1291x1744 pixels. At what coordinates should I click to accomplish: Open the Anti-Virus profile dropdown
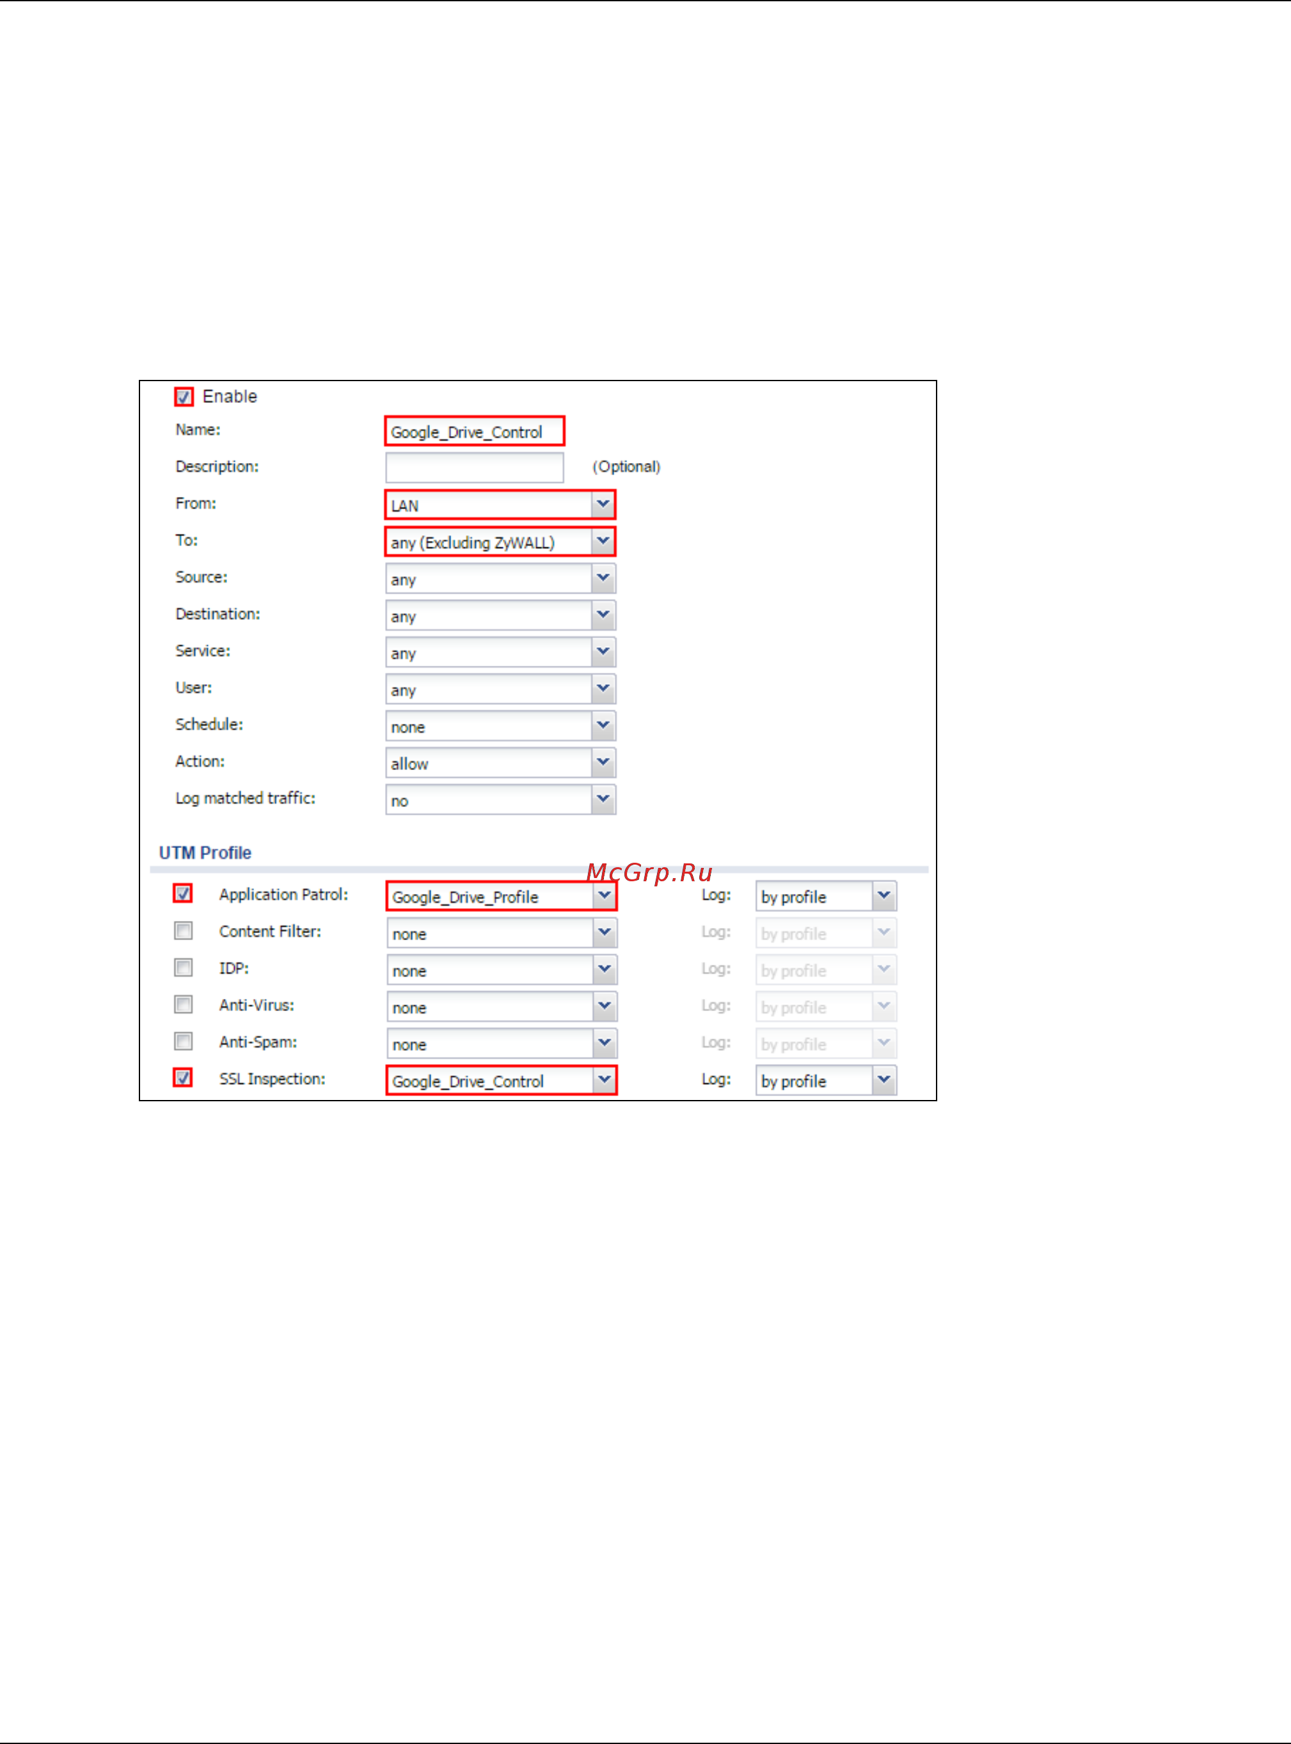502,1007
